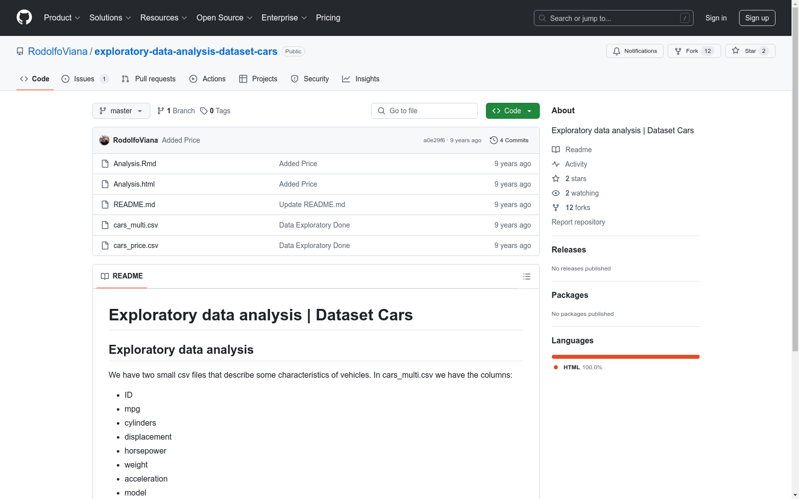Star the repository with Star button
Viewport: 799px width, 499px height.
point(750,51)
